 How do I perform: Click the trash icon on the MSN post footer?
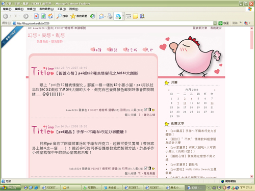(149, 110)
